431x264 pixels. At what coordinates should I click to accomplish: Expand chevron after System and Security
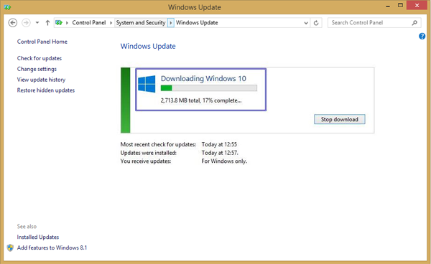tap(171, 23)
